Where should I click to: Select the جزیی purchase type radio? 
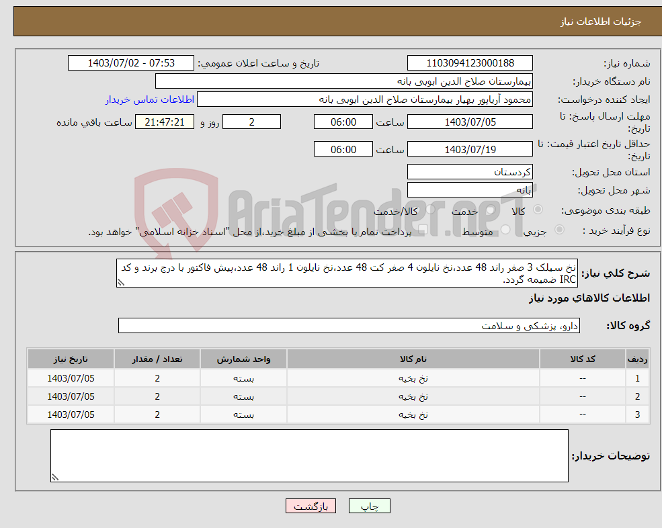tap(559, 230)
